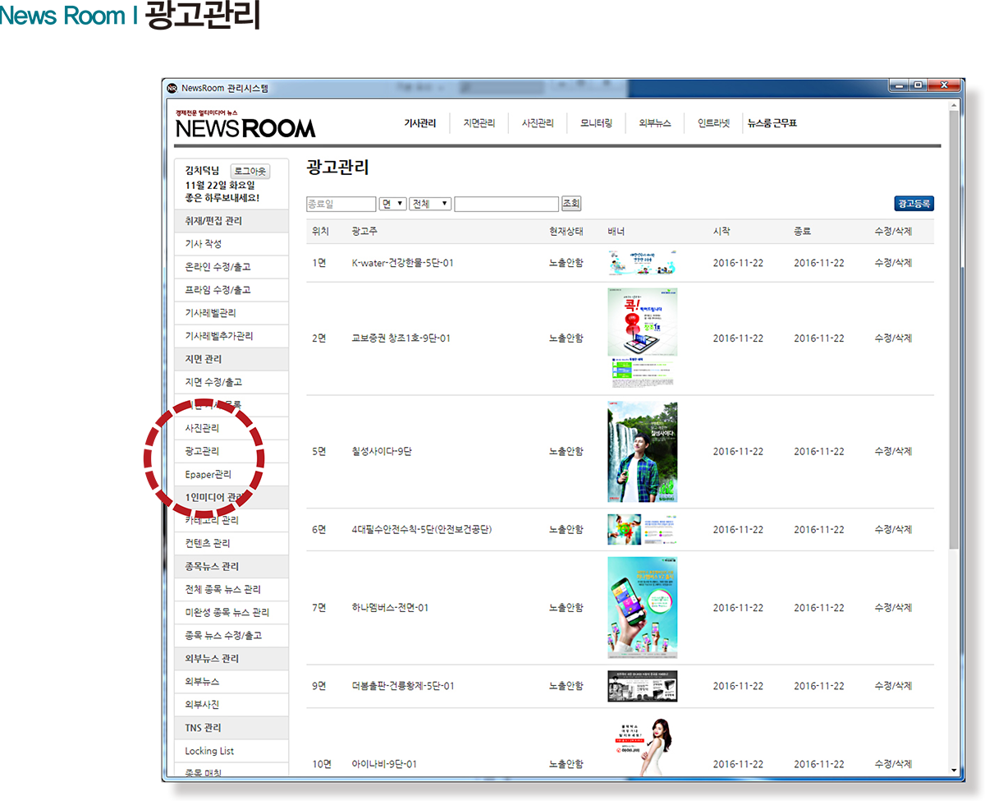This screenshot has height=801, width=985.
Task: Click 수정/삭제 for the 교보증권 ad row
Action: coord(893,338)
